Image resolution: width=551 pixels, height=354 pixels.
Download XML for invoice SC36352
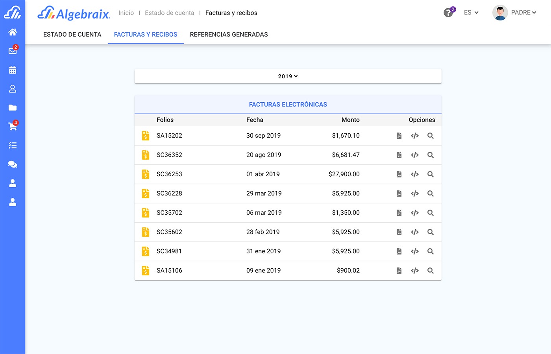click(x=414, y=155)
